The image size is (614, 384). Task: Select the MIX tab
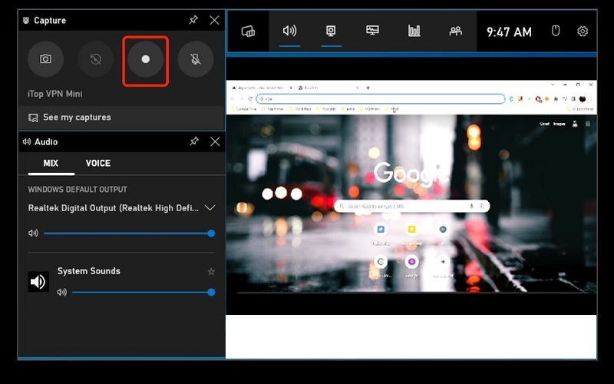[x=51, y=164]
